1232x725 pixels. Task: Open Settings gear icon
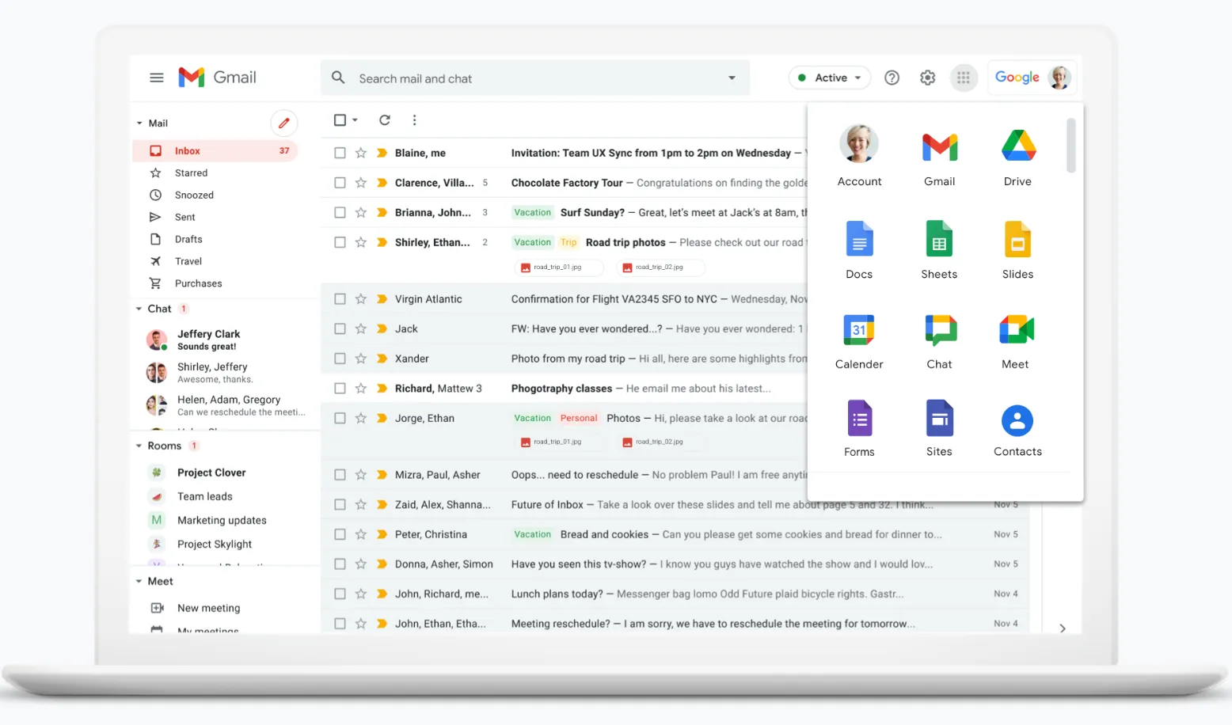tap(928, 78)
